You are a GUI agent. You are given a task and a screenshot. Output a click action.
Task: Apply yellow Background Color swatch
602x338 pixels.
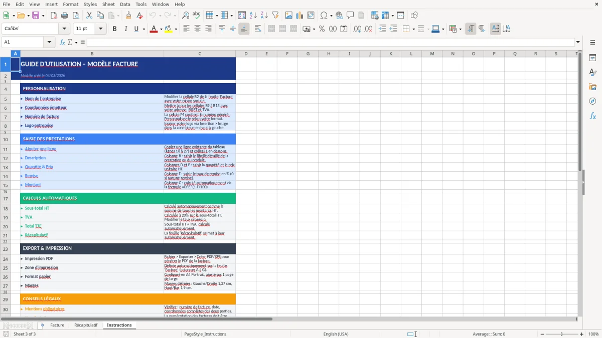(x=169, y=29)
